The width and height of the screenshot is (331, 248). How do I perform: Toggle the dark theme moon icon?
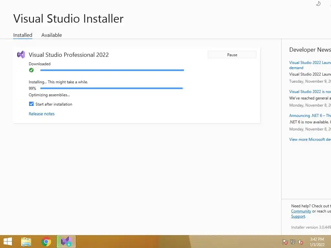[318, 4]
